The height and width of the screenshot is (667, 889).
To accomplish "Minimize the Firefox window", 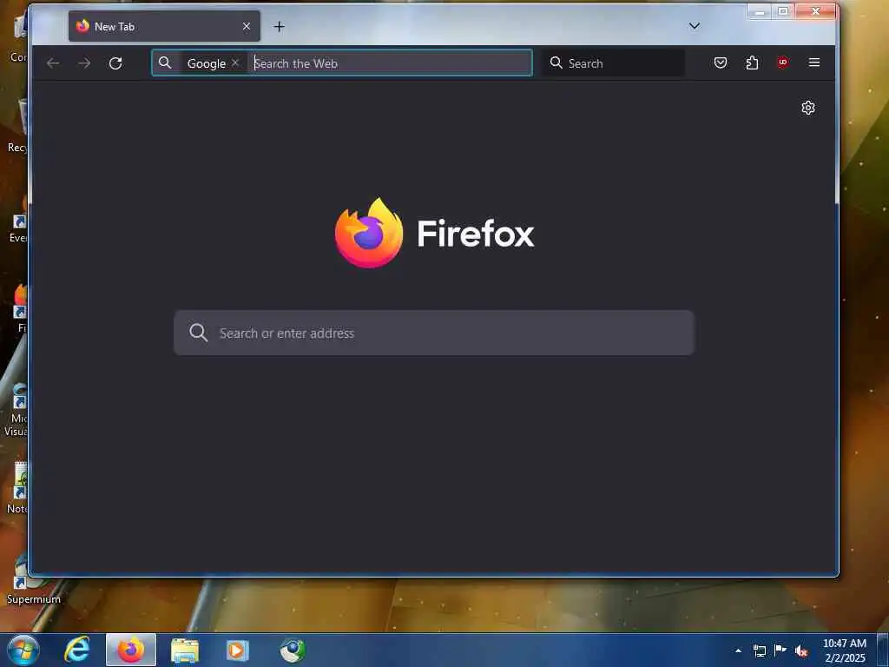I will (760, 11).
